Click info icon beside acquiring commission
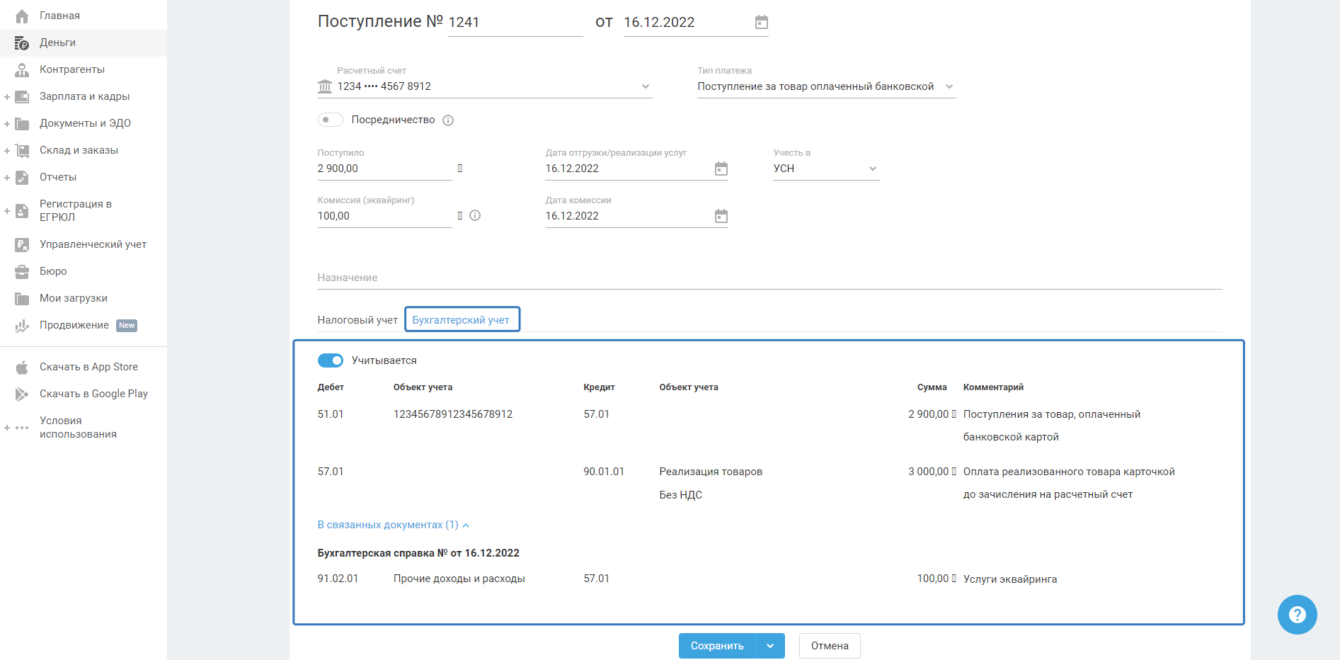This screenshot has height=660, width=1340. click(x=475, y=215)
